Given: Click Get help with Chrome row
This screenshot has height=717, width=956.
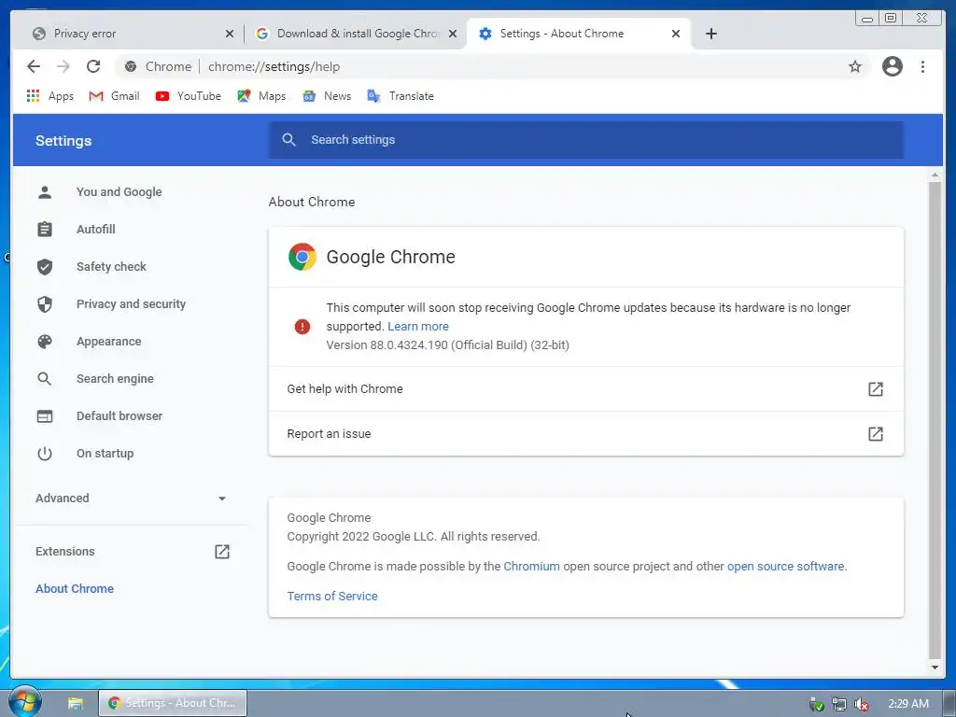Looking at the screenshot, I should [x=586, y=389].
